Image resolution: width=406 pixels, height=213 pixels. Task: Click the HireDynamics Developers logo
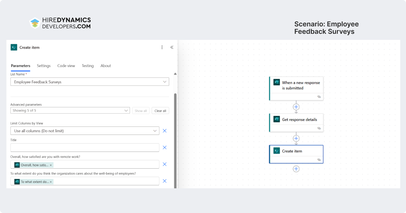click(60, 23)
